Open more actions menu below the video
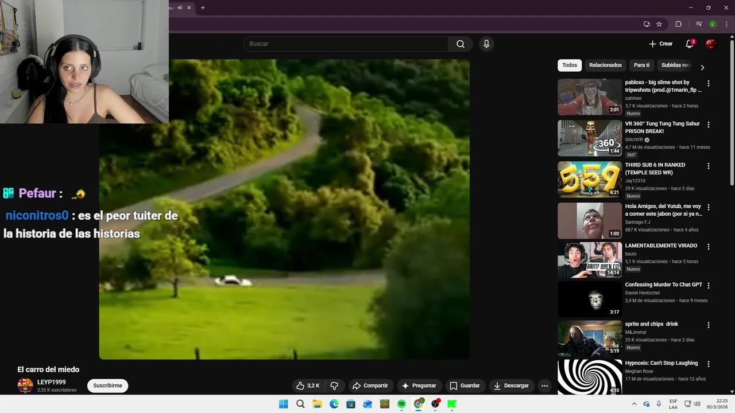The width and height of the screenshot is (735, 413). click(x=545, y=385)
